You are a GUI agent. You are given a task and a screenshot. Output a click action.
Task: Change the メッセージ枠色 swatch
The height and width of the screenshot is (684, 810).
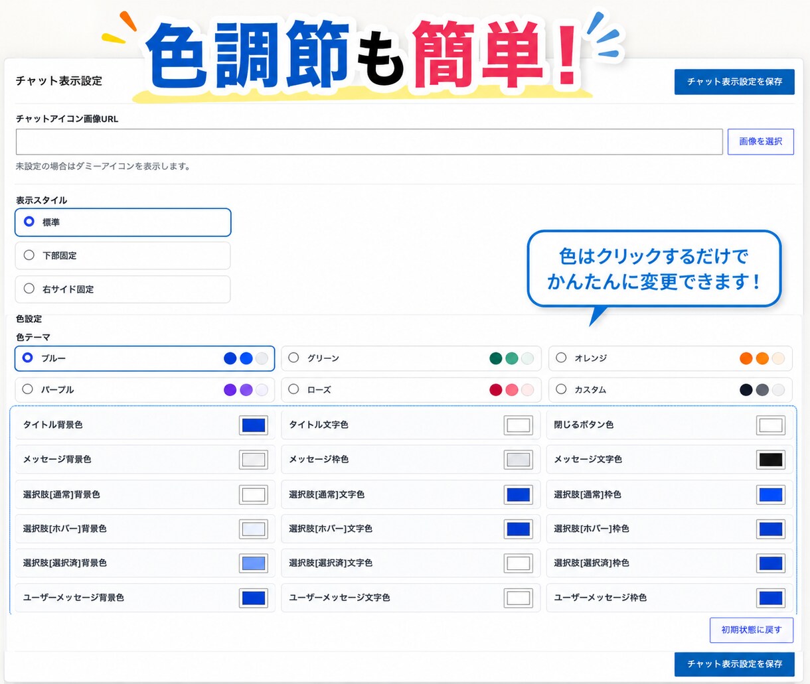519,460
